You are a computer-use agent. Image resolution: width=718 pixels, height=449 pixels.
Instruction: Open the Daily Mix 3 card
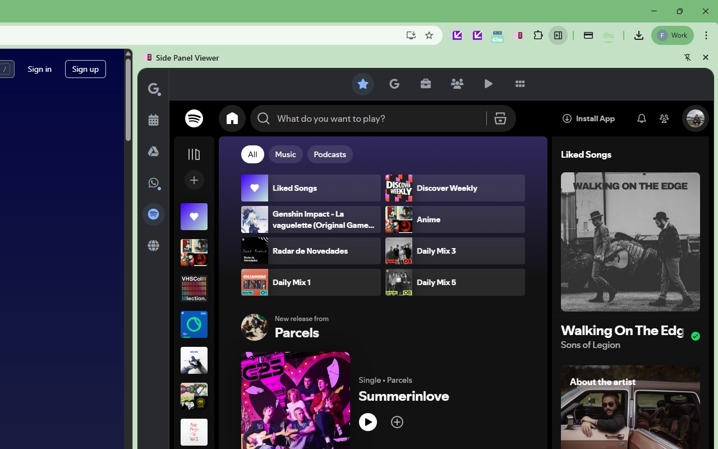pyautogui.click(x=455, y=251)
